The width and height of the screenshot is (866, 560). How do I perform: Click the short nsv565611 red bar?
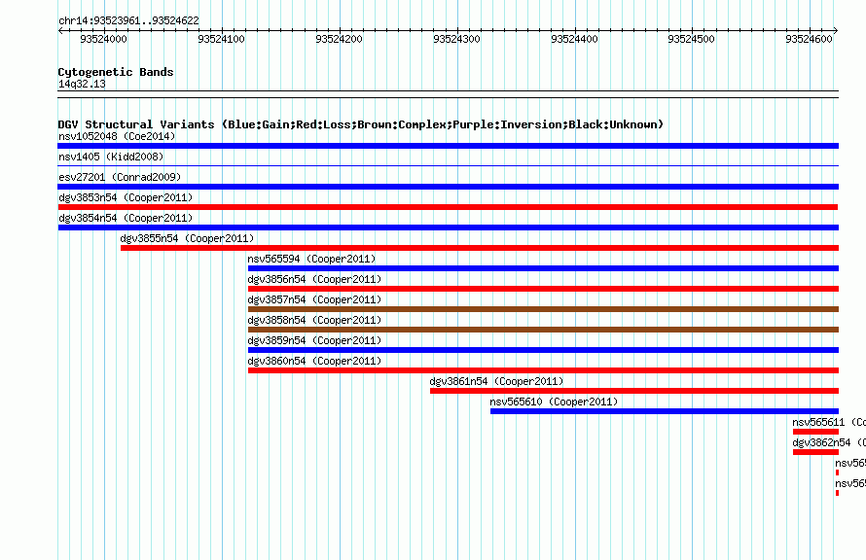pyautogui.click(x=815, y=432)
